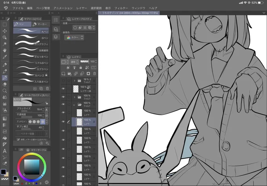Toggle the reference-layer line checkbox in the tool properties
The height and width of the screenshot is (186, 267).
click(18, 139)
